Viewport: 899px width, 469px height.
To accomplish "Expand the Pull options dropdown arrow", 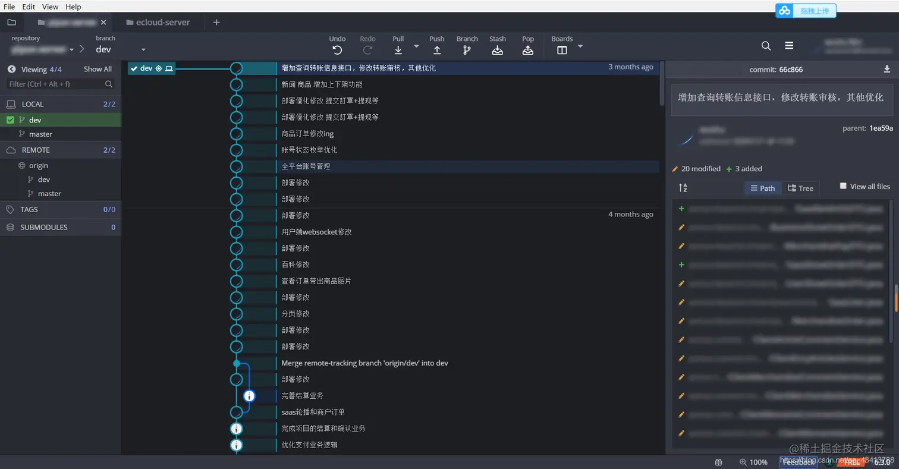I will [x=416, y=45].
